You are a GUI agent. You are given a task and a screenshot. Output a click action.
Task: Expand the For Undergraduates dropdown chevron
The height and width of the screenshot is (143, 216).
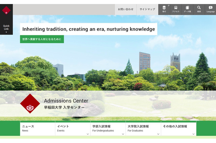pyautogui.click(x=123, y=134)
